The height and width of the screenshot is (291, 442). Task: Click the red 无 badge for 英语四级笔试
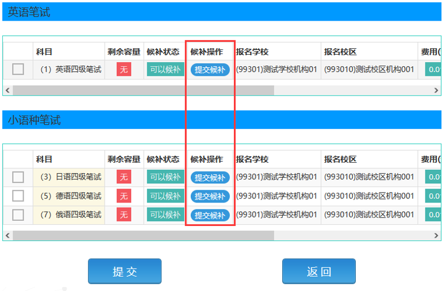point(124,70)
